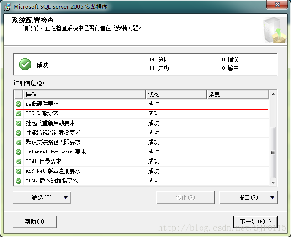Sort by the 操作 column header

[x=84, y=95]
